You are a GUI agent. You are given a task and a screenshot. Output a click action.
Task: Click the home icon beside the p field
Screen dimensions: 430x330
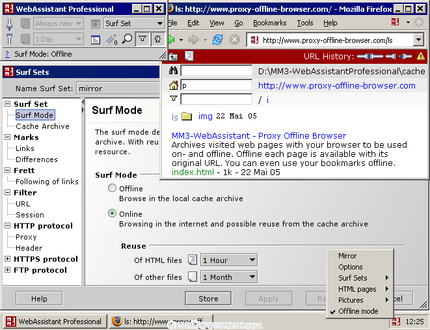(x=173, y=85)
